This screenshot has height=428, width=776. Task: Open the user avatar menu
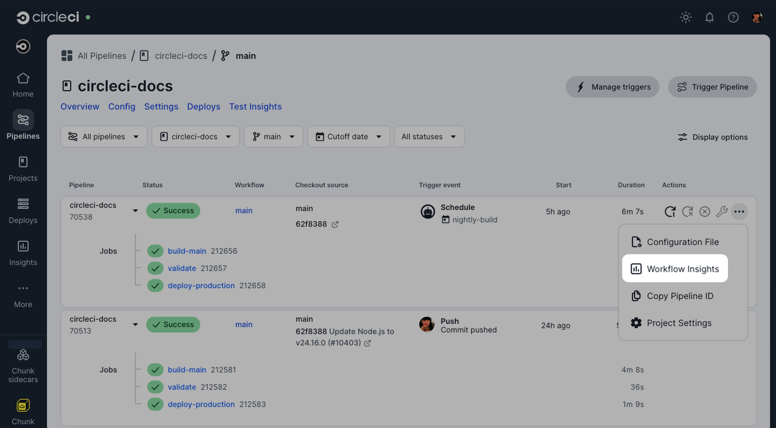(x=757, y=17)
